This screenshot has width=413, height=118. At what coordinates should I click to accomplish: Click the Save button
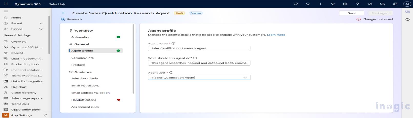[352, 13]
